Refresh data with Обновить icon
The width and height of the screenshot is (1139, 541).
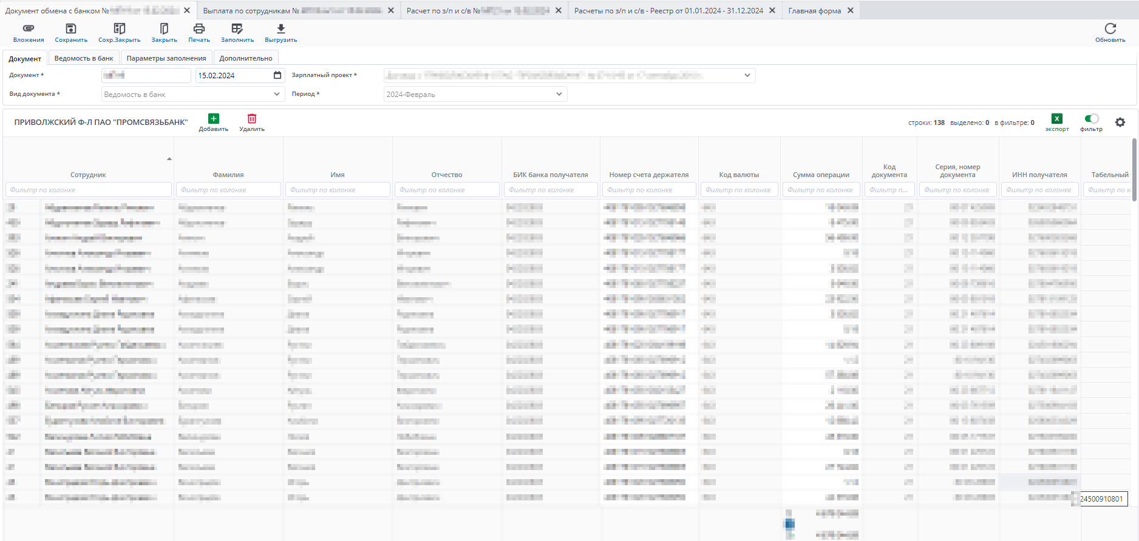point(1110,29)
